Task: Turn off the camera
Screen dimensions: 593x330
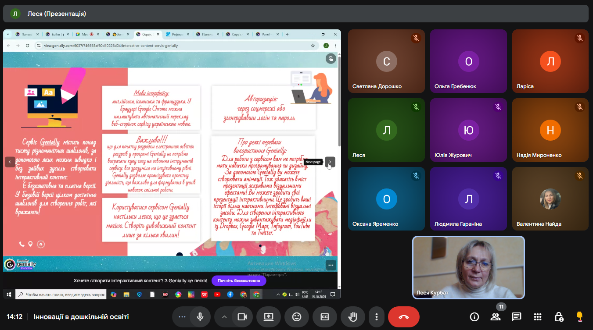Action: (242, 317)
